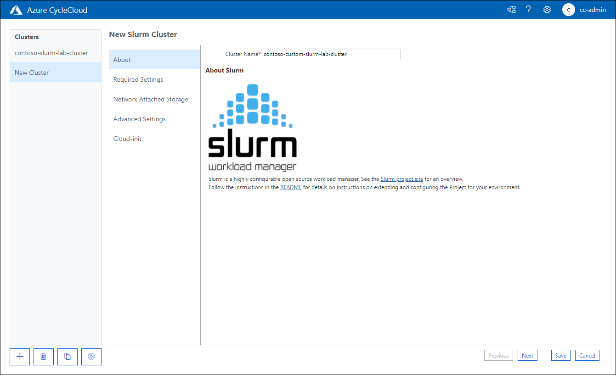Open help via the question mark icon
This screenshot has height=375, width=616.
coord(528,9)
